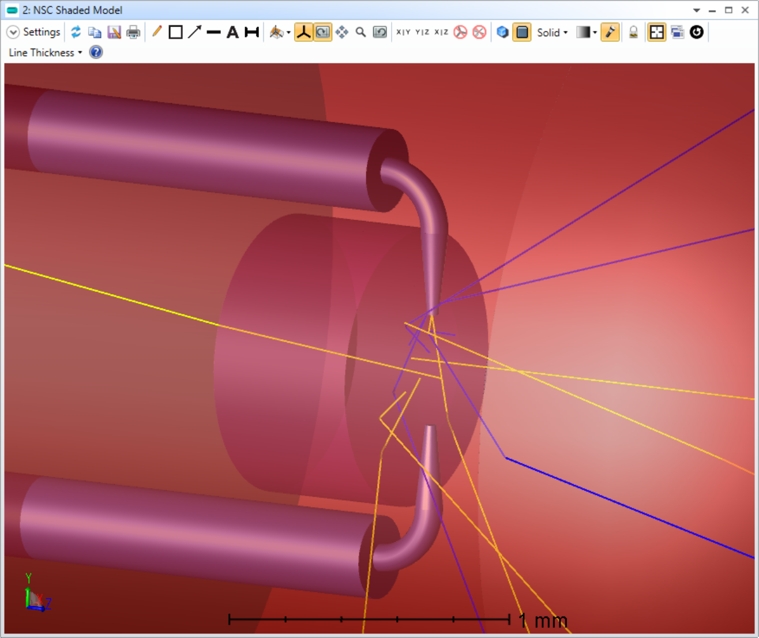Toggle the flashlight lighting button
The height and width of the screenshot is (638, 759).
(x=610, y=32)
